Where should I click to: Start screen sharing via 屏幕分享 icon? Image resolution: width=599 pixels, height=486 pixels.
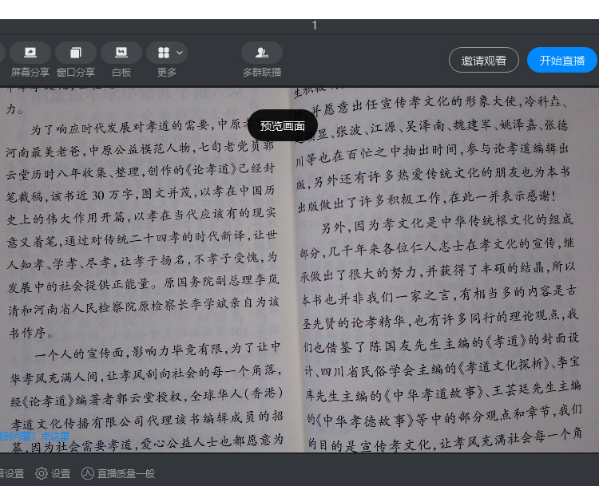pyautogui.click(x=30, y=53)
